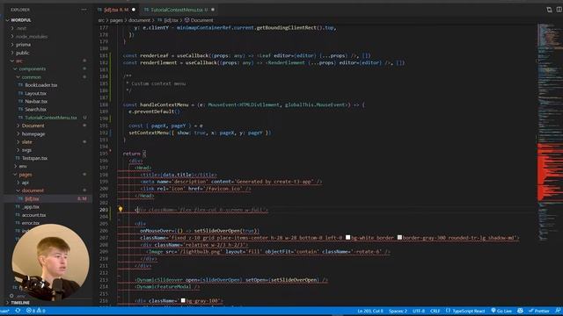Screen dimensions: 563x316
Task: Close the [id].tsx tab via its unsaved dot
Action: [x=134, y=10]
